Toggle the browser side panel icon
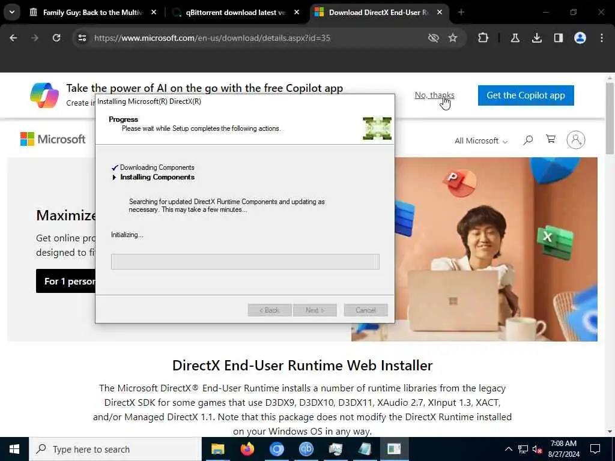 (x=558, y=38)
